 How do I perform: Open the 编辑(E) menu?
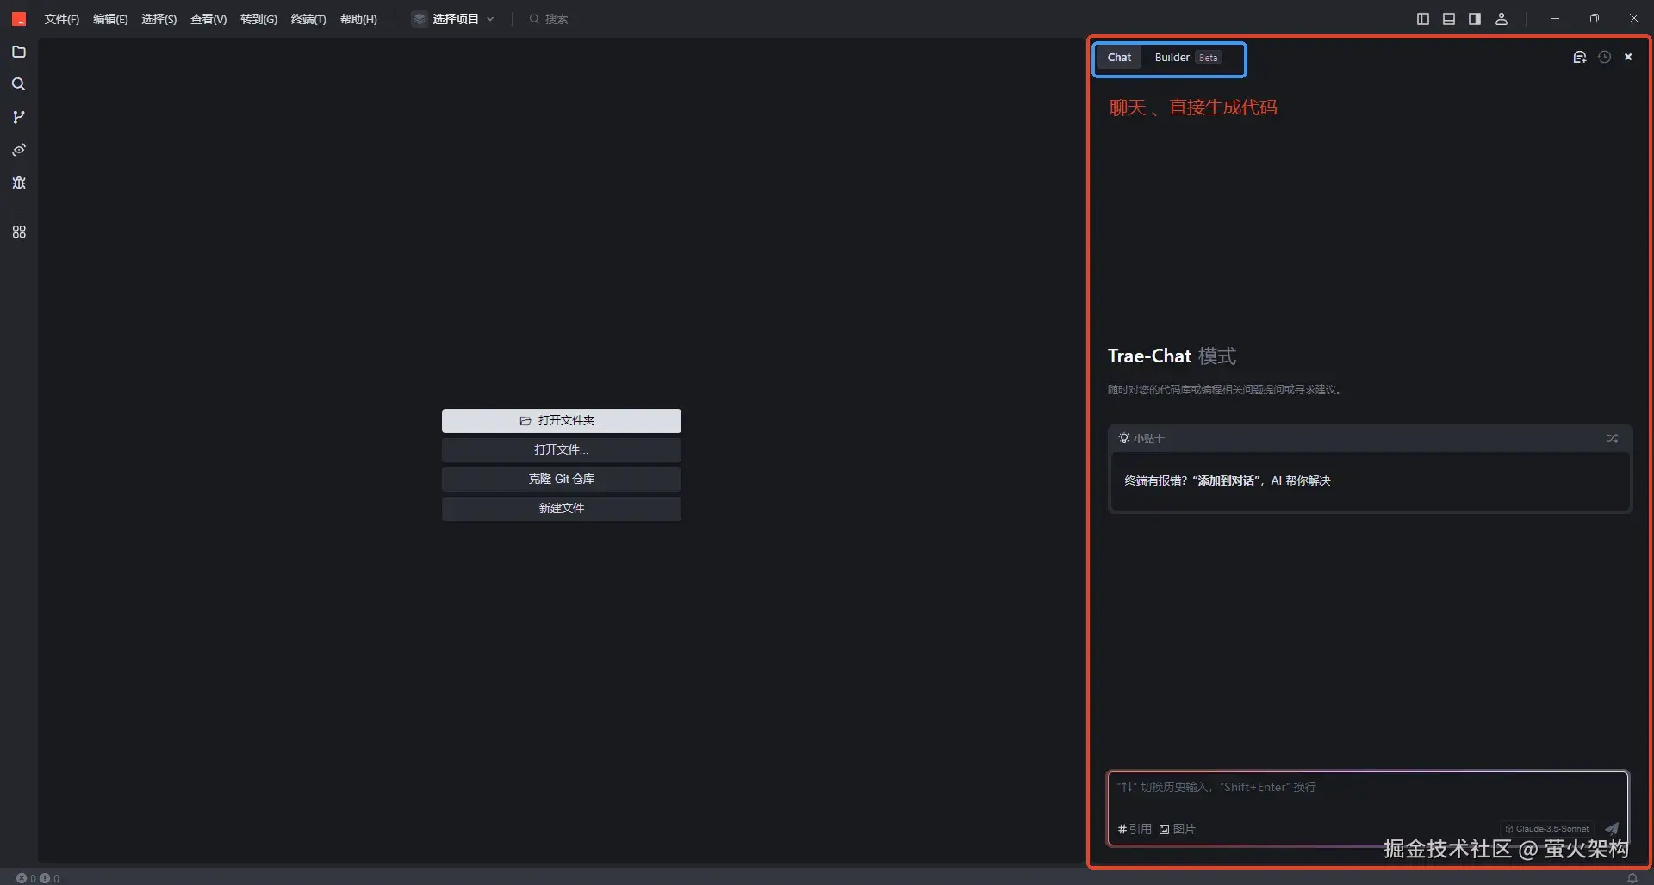pyautogui.click(x=110, y=19)
